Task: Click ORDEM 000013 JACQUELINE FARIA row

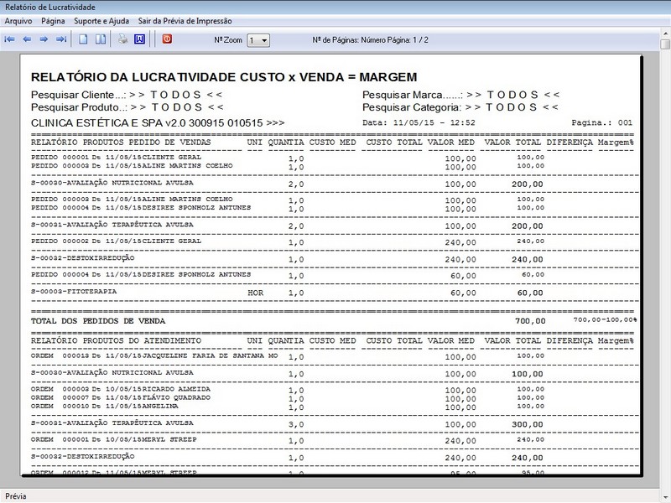Action: 288,355
